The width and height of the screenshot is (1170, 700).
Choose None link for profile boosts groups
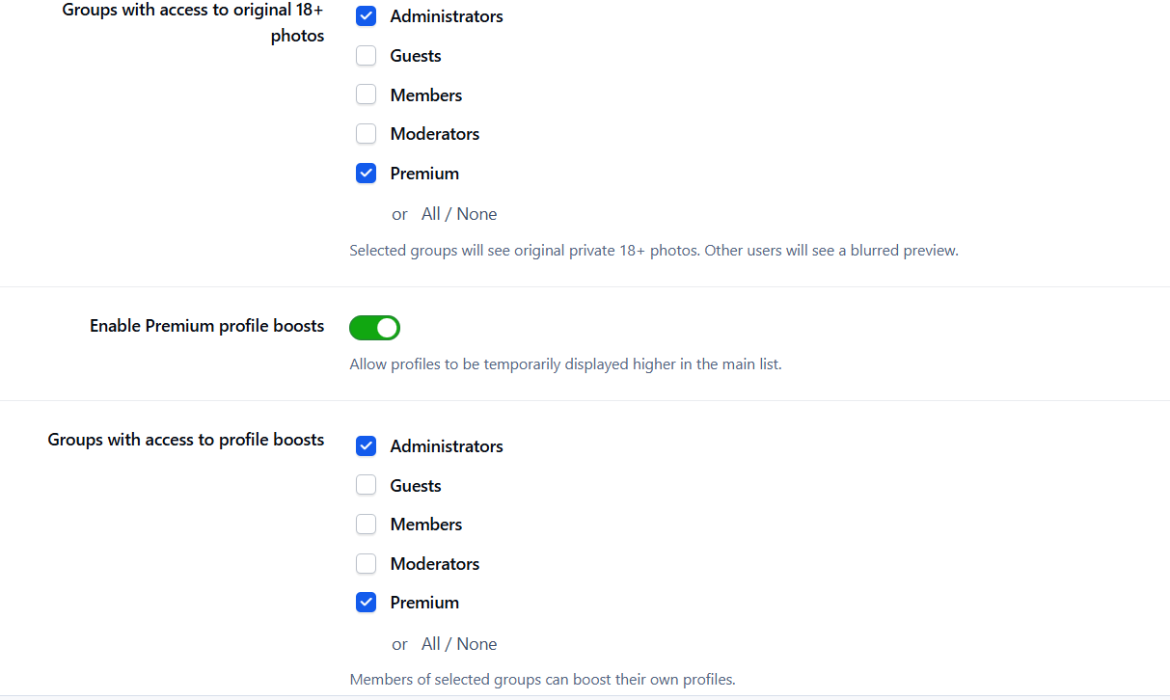point(477,644)
